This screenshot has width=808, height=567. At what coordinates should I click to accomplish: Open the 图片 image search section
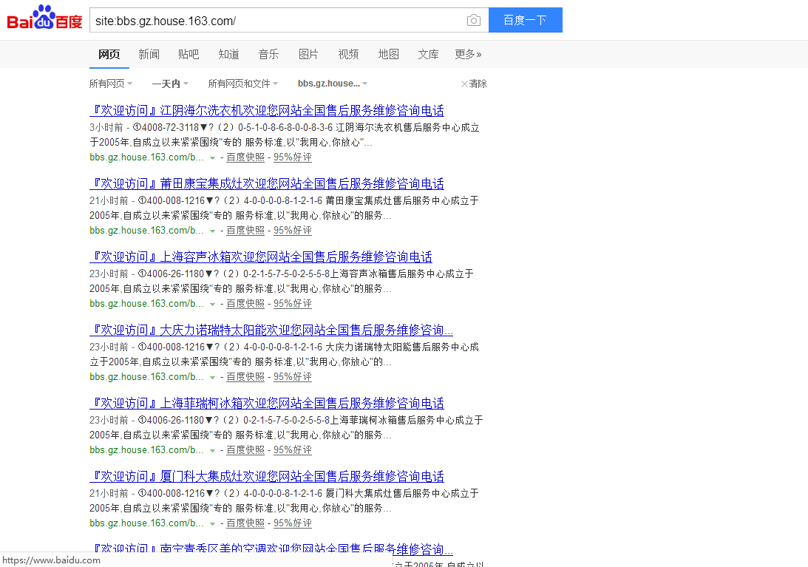tap(308, 54)
